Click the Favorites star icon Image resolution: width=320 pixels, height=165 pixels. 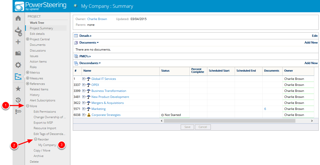(x=18, y=89)
